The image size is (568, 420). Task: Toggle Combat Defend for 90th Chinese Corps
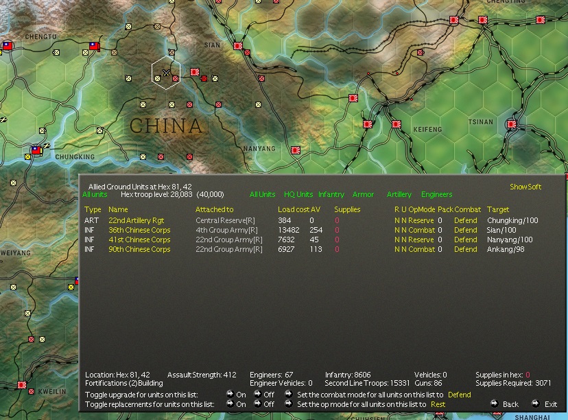466,249
